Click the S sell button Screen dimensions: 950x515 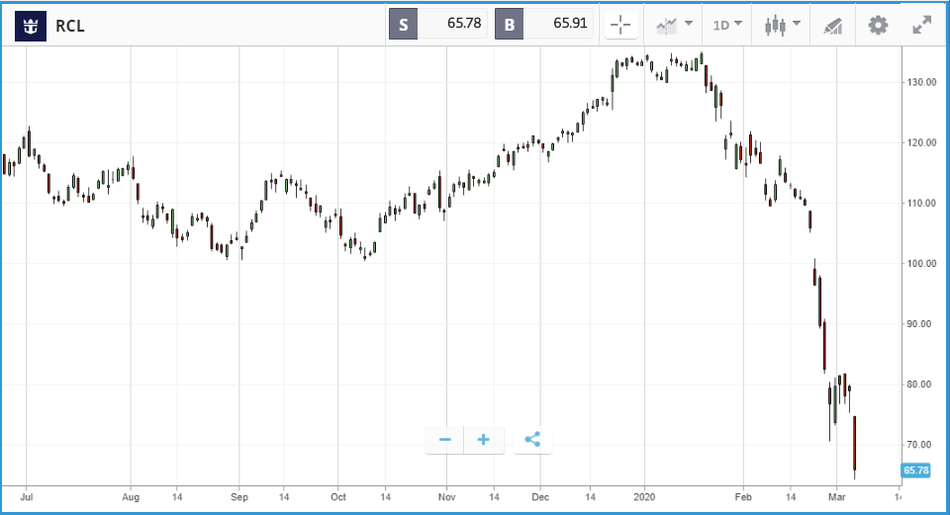pyautogui.click(x=403, y=25)
